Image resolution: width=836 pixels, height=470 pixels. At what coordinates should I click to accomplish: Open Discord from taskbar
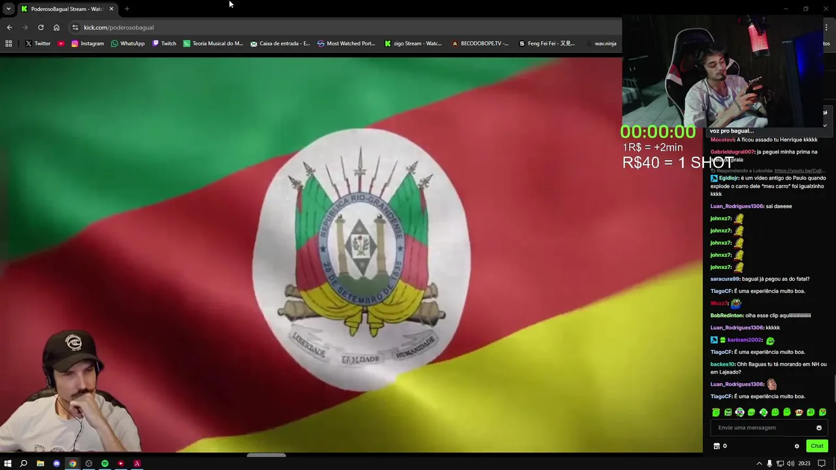(x=56, y=463)
